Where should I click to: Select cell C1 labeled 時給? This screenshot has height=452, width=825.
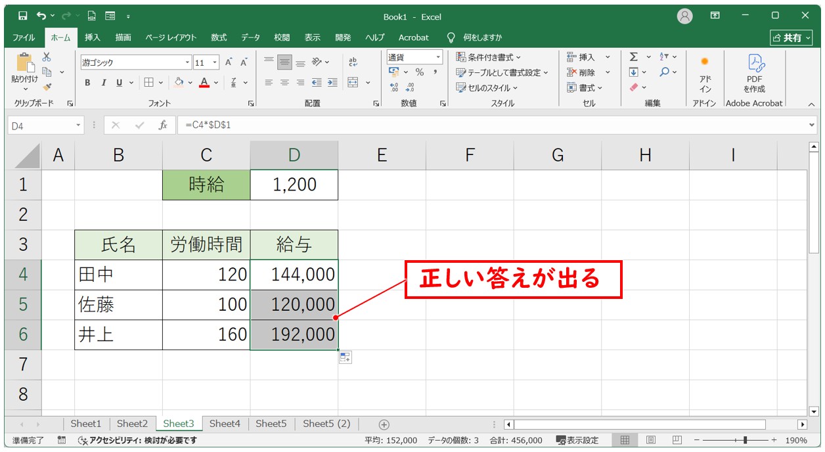click(206, 185)
